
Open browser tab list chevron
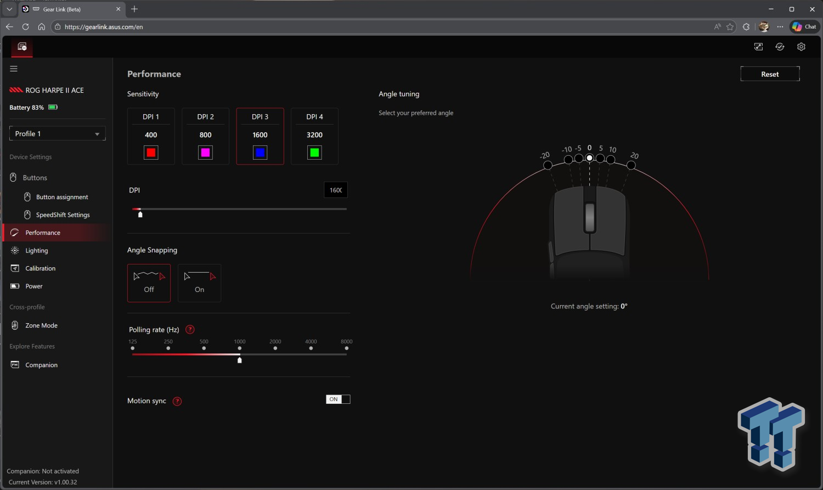(9, 9)
